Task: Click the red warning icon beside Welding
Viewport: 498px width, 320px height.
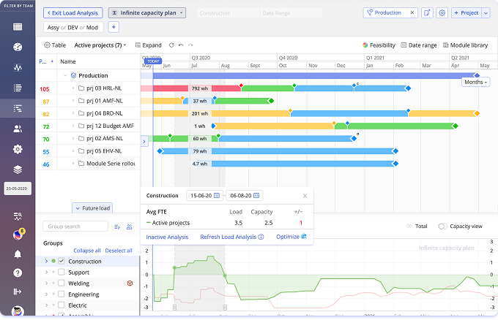Action: coord(130,283)
